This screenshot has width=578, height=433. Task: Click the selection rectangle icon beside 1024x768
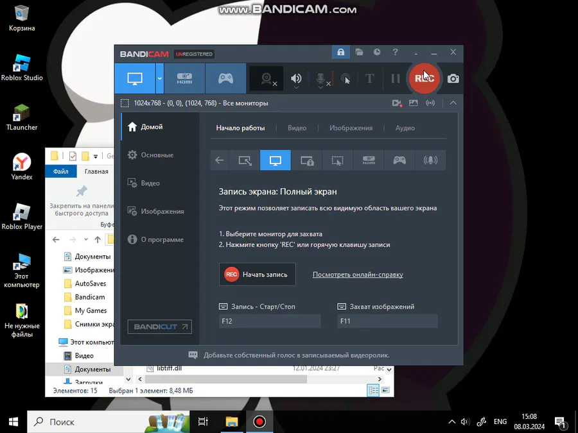[x=125, y=103]
